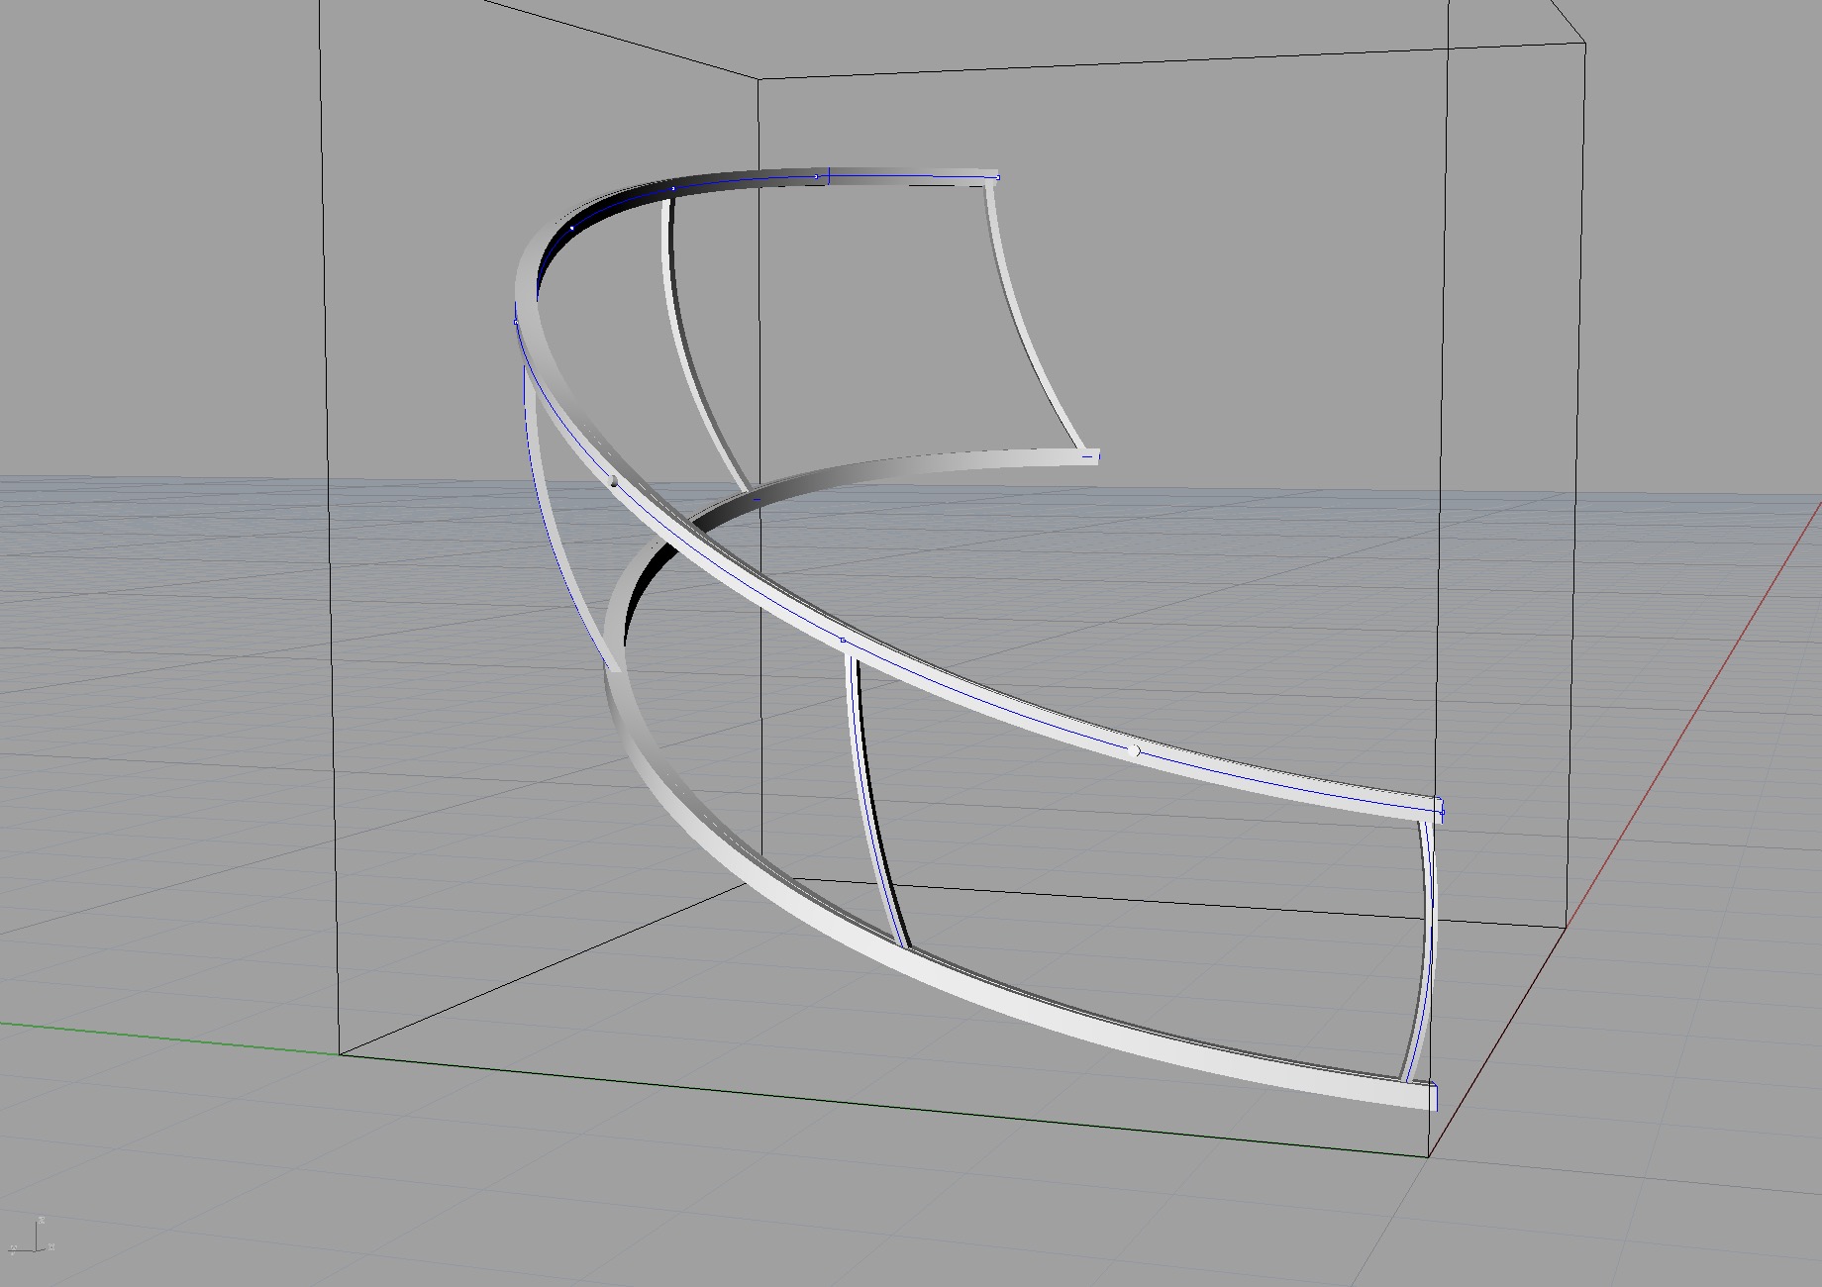Select the round point marker on the long rail near its right end
The image size is (1822, 1287).
coord(1135,751)
